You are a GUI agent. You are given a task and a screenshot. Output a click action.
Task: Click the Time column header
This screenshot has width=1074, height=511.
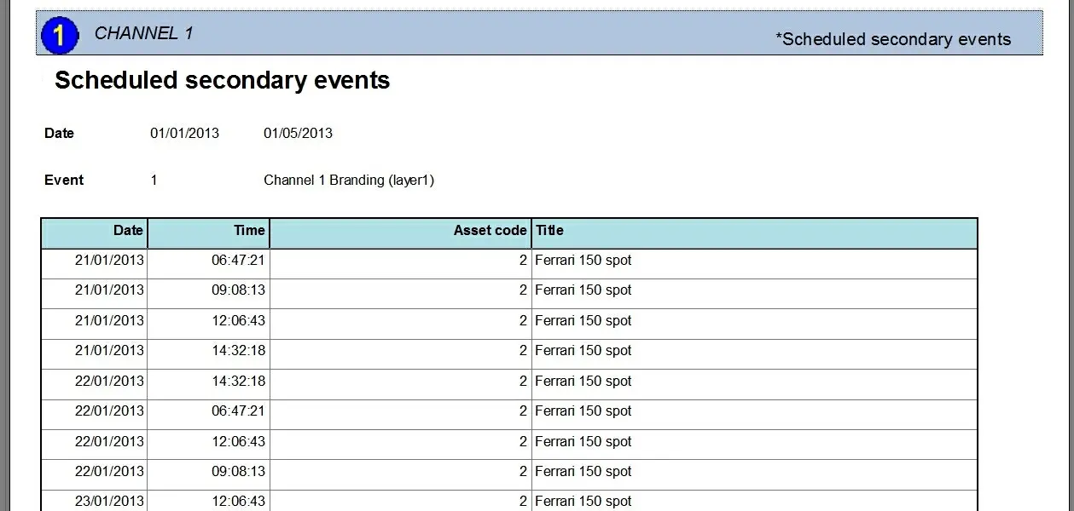pos(249,230)
